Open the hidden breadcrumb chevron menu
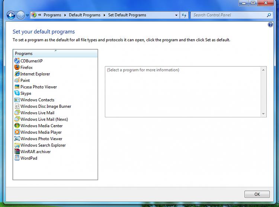Screen dimensions: 279x207 pyautogui.click(x=39, y=15)
